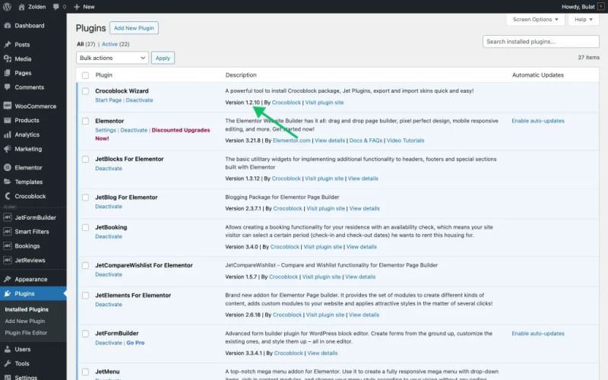
Task: Open the Howdy, Bulat user menu
Action: [583, 7]
